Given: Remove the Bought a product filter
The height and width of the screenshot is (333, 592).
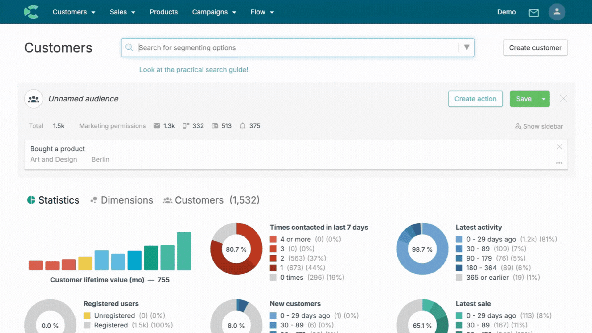Looking at the screenshot, I should (x=559, y=147).
